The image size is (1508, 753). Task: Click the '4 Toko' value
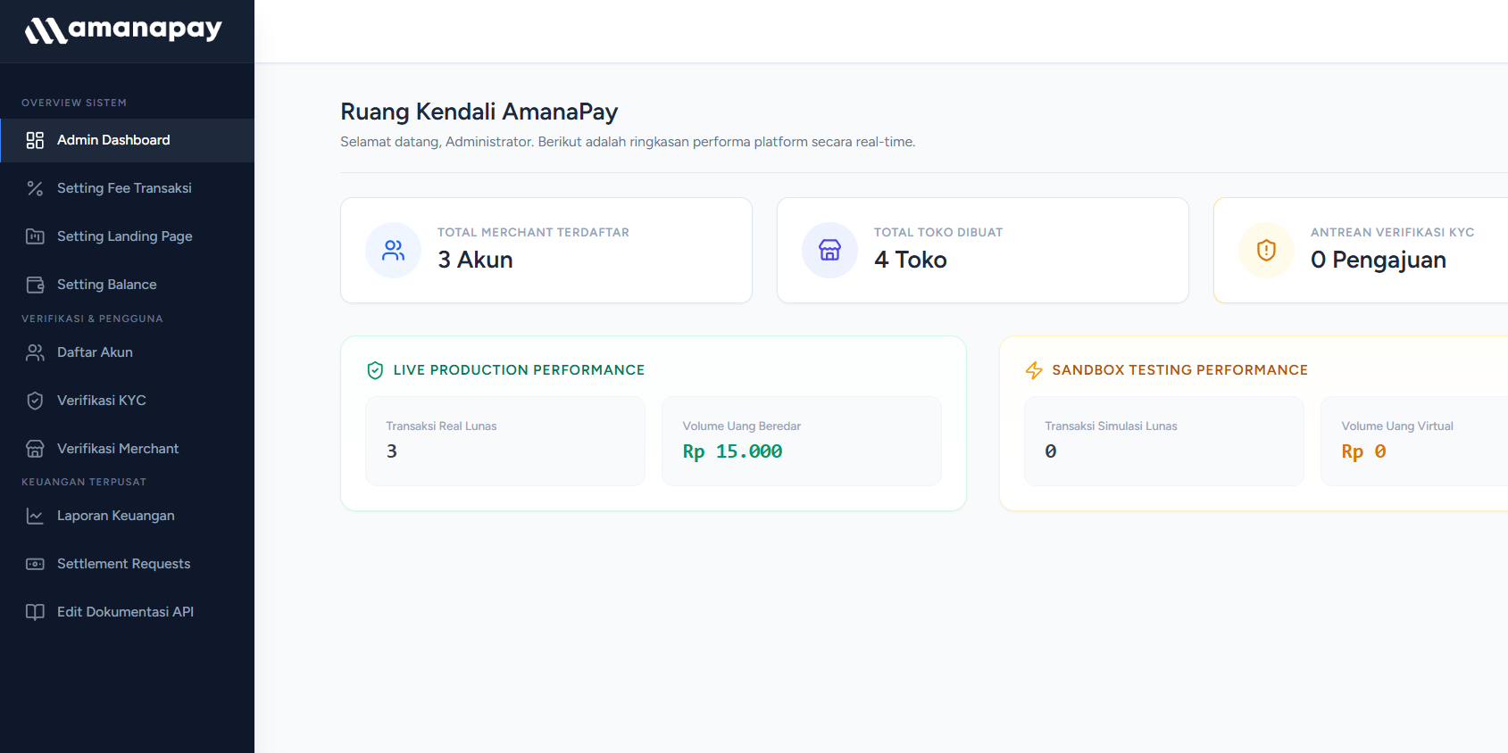click(911, 260)
